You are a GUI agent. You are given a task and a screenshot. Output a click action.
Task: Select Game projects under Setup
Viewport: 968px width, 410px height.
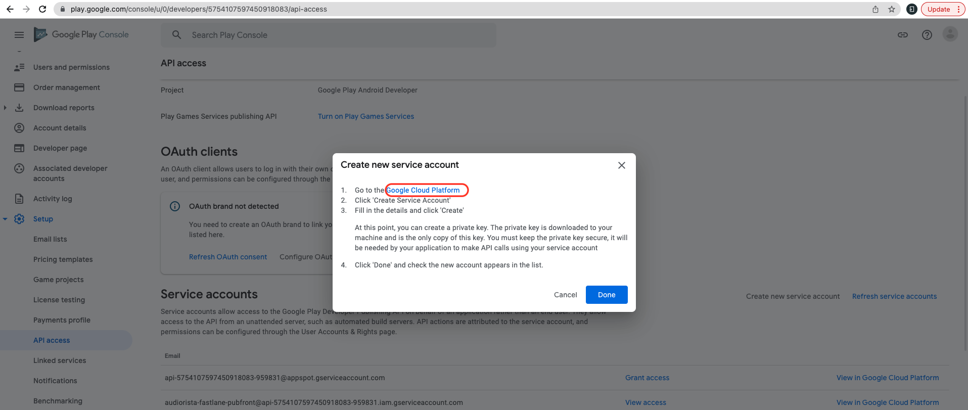click(59, 280)
